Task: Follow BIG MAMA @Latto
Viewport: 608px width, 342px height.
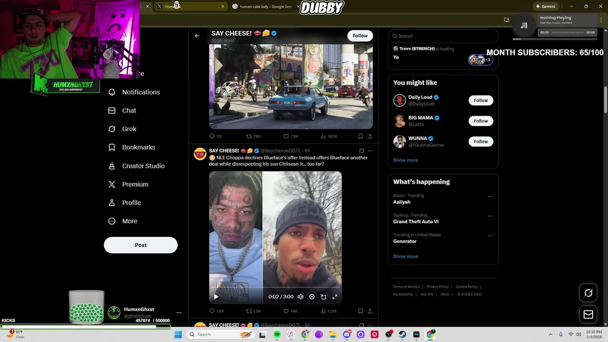Action: coord(481,121)
